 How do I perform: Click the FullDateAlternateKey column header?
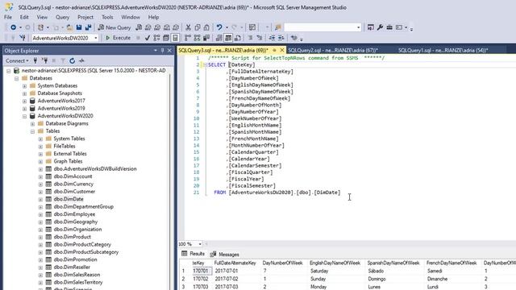pos(235,263)
